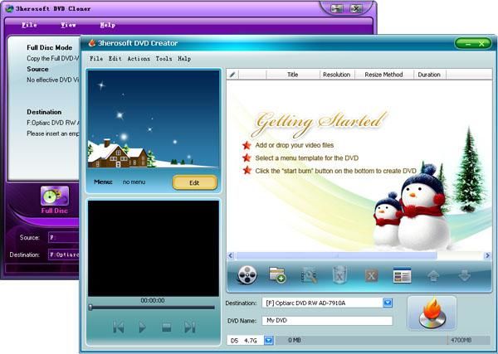
Task: Stop the video preview
Action: pyautogui.click(x=167, y=327)
